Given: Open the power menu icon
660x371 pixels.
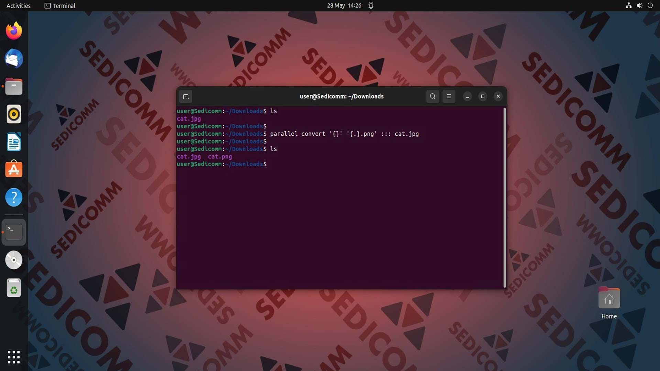Looking at the screenshot, I should (x=650, y=5).
